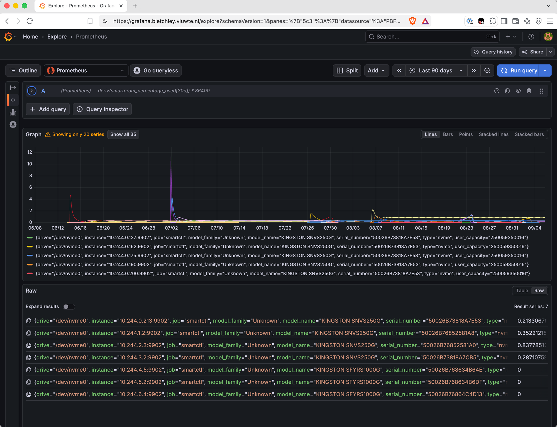The width and height of the screenshot is (557, 427).
Task: Click the browser address bar URL
Action: click(257, 21)
